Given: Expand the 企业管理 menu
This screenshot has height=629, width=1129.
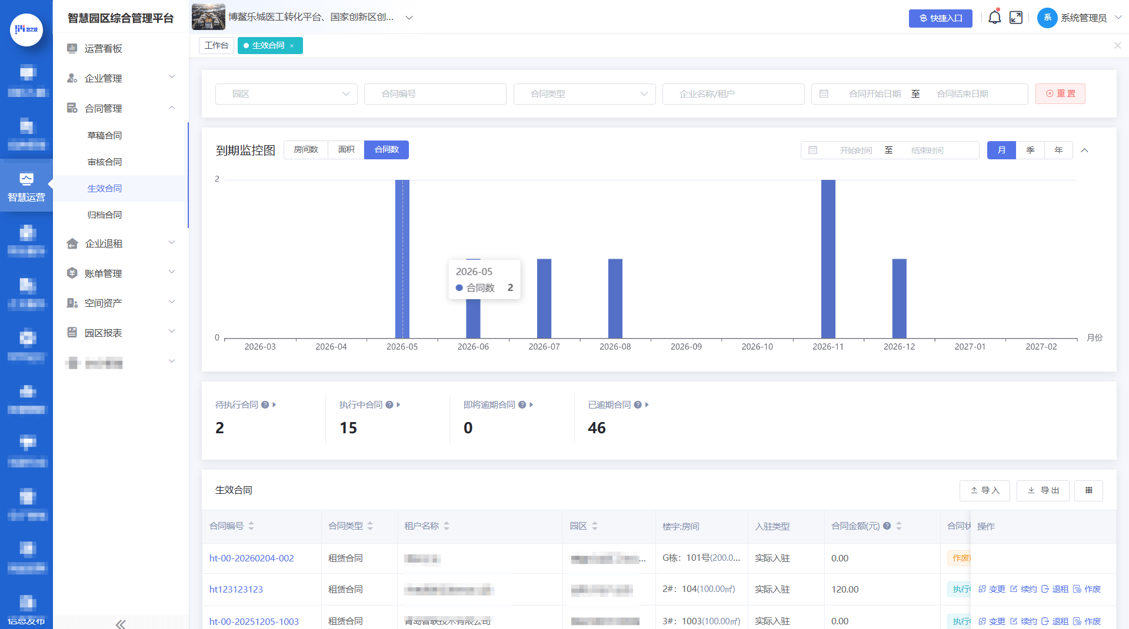Looking at the screenshot, I should pyautogui.click(x=121, y=78).
